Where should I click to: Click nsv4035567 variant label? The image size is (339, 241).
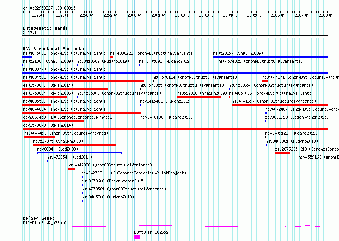(65, 101)
